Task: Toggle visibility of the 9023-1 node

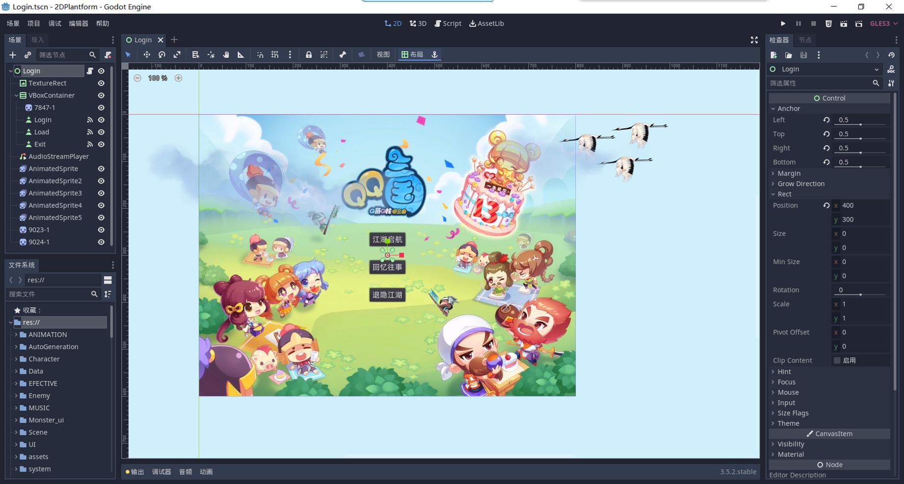Action: (x=101, y=230)
